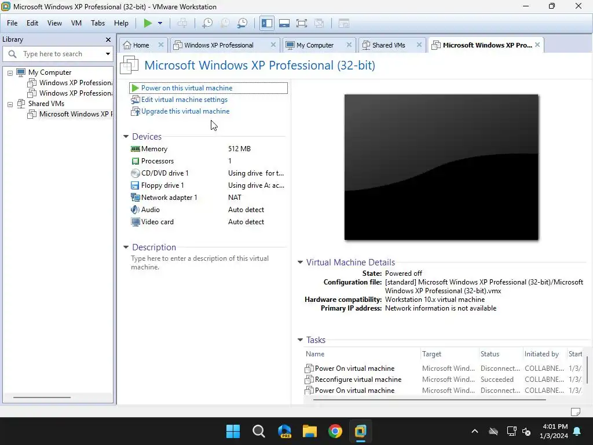Click the library search field

(x=58, y=54)
